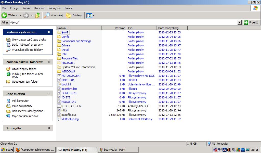Select System Volume Information folder icon

click(59, 67)
